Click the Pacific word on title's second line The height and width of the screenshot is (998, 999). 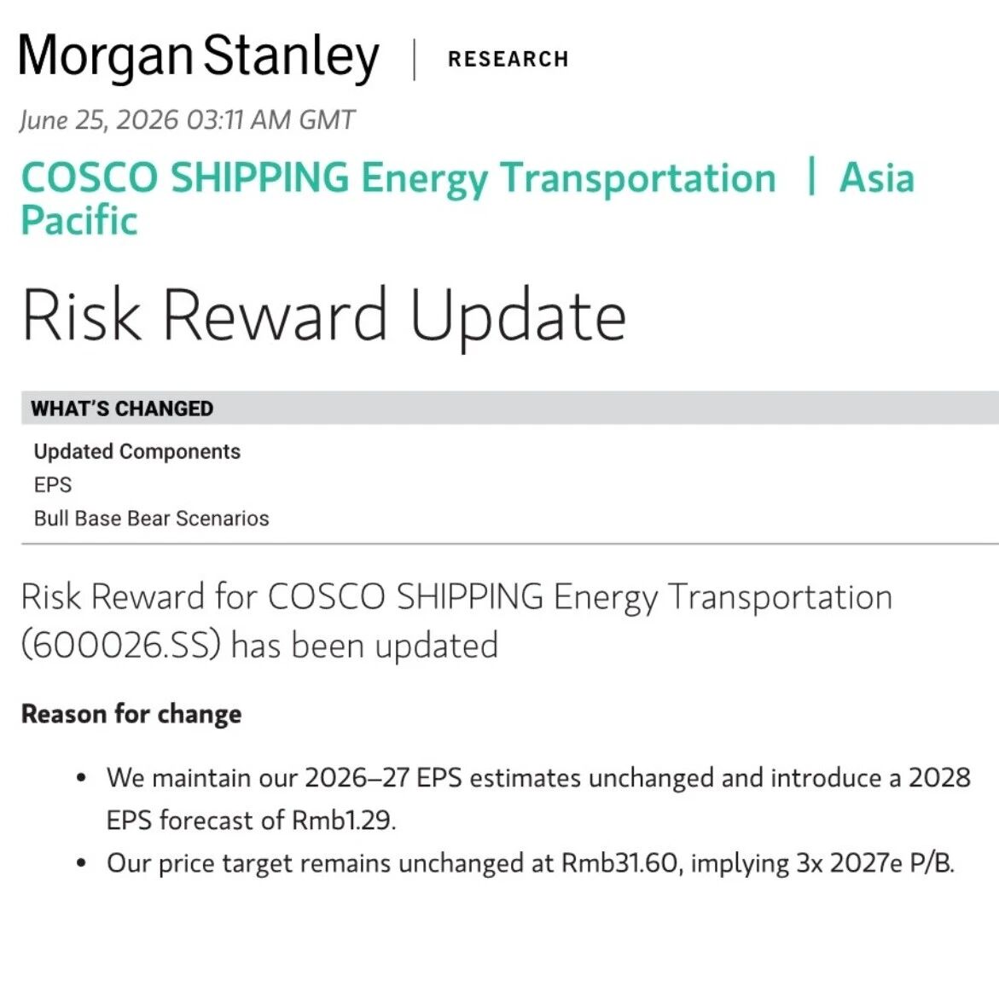pos(79,220)
